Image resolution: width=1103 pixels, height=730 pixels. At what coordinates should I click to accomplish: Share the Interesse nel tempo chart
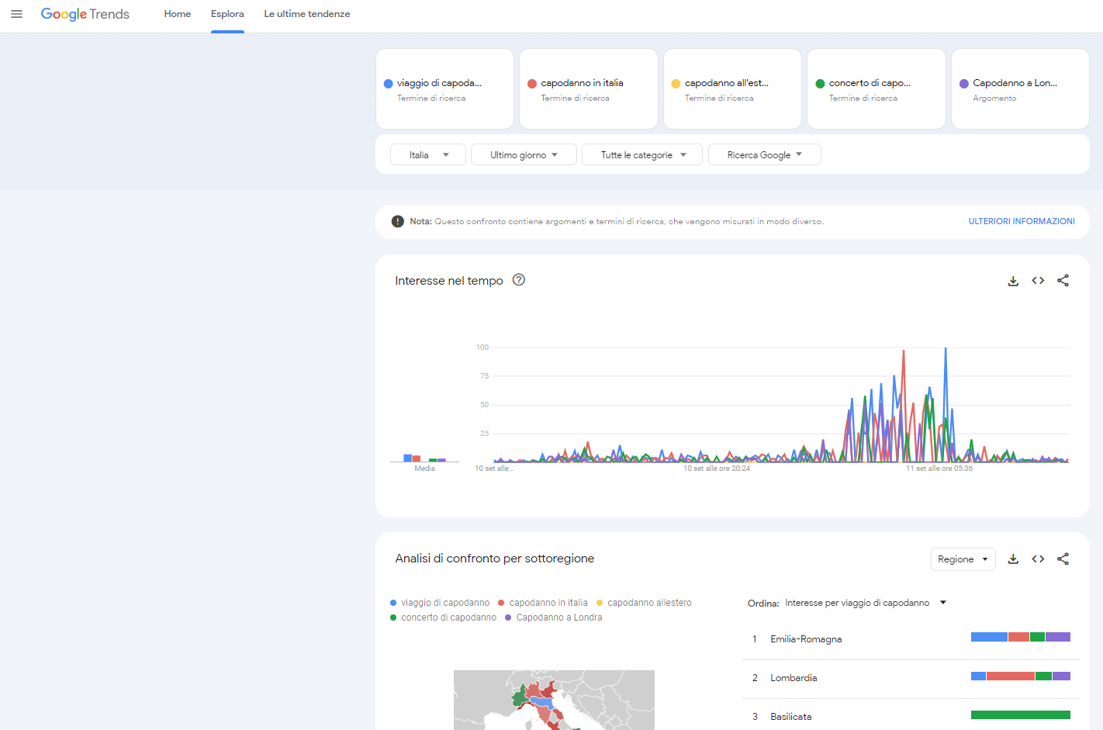tap(1063, 281)
